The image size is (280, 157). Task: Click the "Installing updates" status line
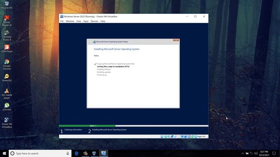click(x=104, y=72)
